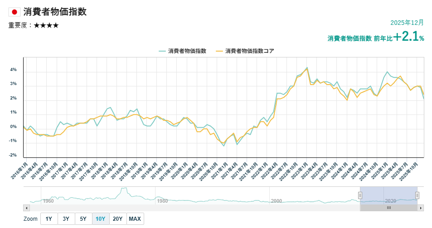The width and height of the screenshot is (432, 228).
Task: Click the navigator right scroll arrow
Action: tap(421, 208)
